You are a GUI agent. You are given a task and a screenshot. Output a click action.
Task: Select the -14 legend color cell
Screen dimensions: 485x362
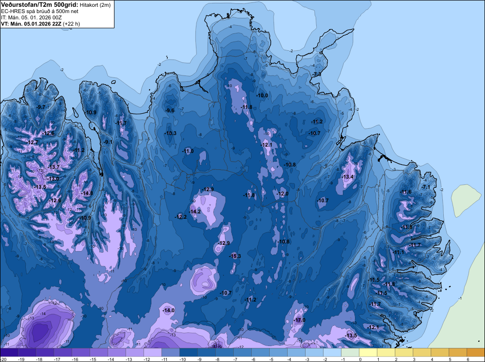click(x=117, y=352)
